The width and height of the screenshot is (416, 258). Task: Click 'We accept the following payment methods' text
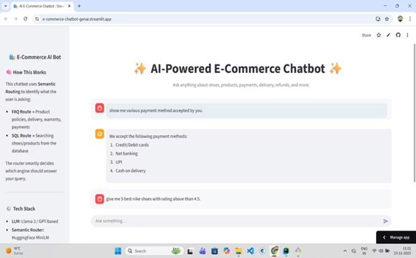pos(148,136)
